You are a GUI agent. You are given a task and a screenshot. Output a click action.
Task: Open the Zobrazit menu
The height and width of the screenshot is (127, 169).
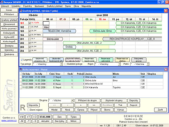pos(5,6)
